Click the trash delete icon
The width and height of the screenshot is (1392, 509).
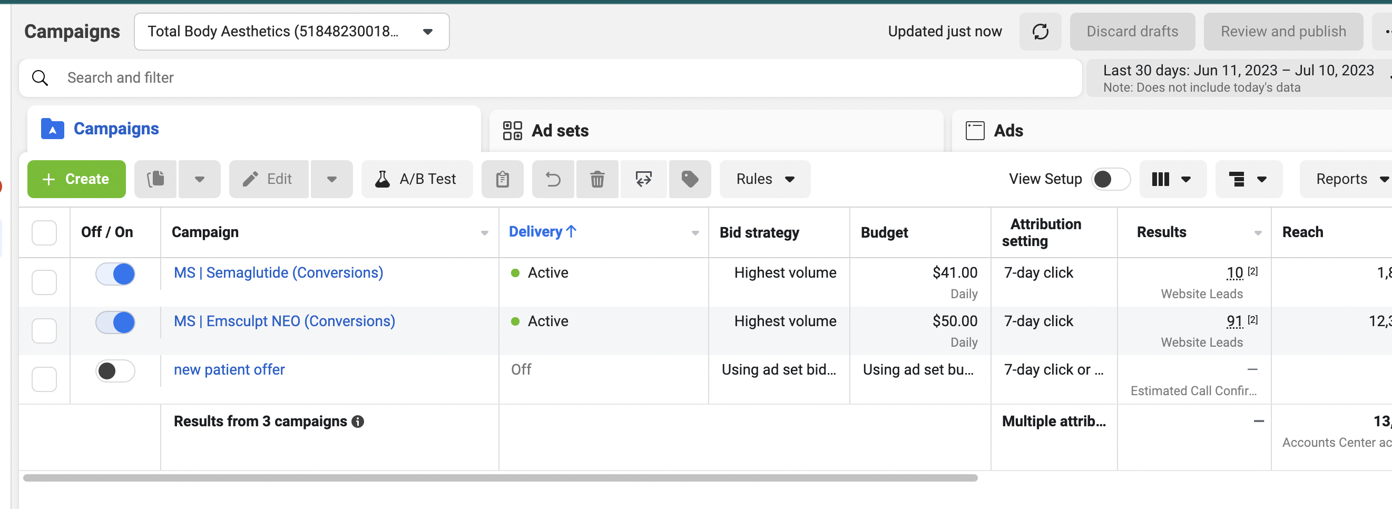tap(597, 179)
